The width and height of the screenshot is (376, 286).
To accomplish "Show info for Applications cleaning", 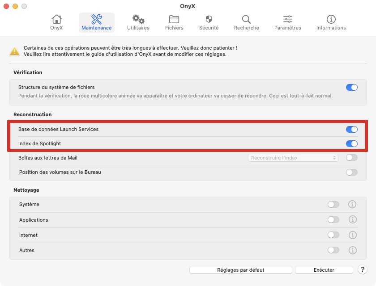I will point(352,219).
